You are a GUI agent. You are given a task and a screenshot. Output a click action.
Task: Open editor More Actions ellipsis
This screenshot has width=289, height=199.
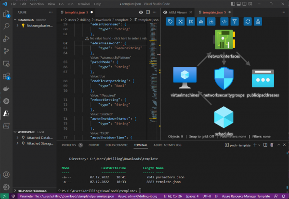[x=155, y=12]
